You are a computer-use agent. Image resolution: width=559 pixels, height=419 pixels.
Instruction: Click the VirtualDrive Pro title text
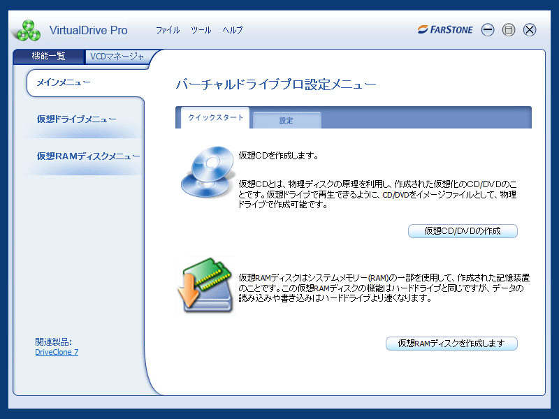(89, 30)
